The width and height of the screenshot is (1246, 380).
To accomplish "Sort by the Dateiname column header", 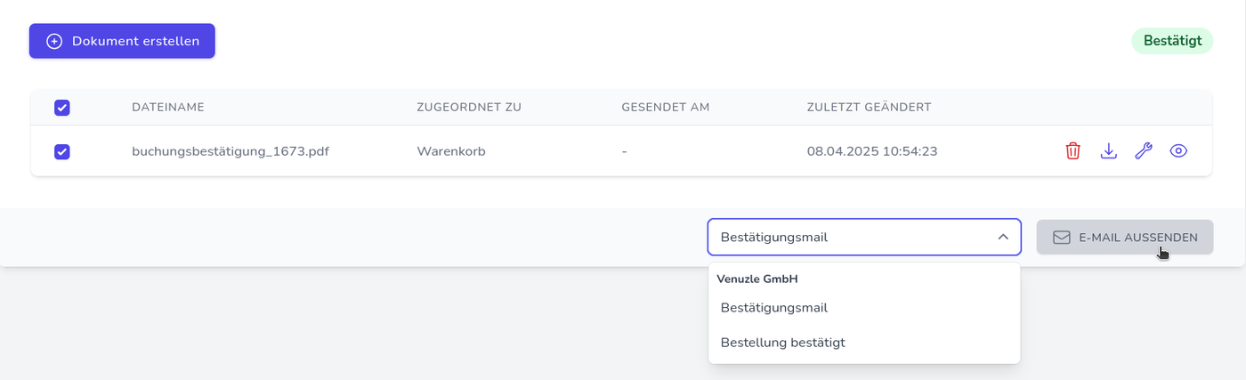I will [168, 108].
